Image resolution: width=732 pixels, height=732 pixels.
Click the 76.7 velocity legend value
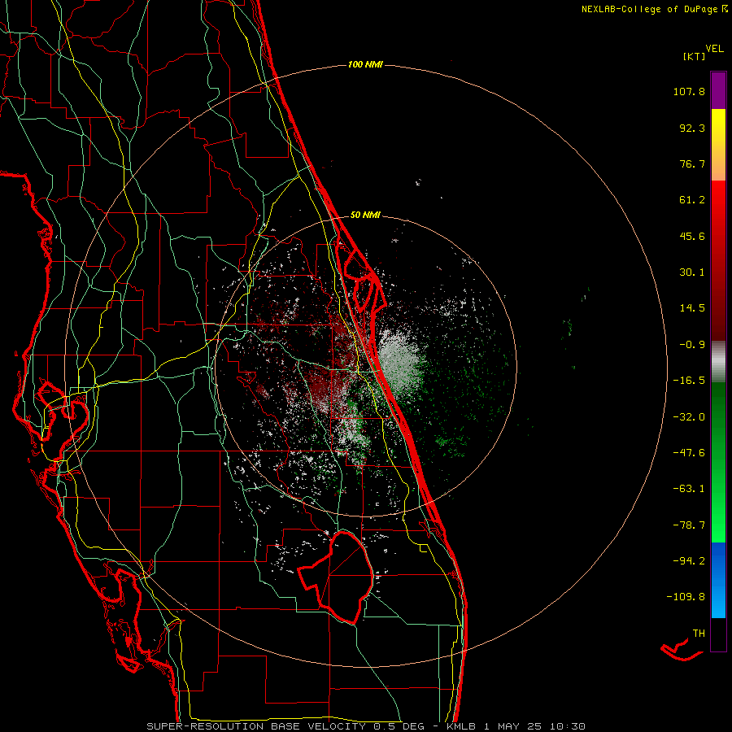coord(692,163)
